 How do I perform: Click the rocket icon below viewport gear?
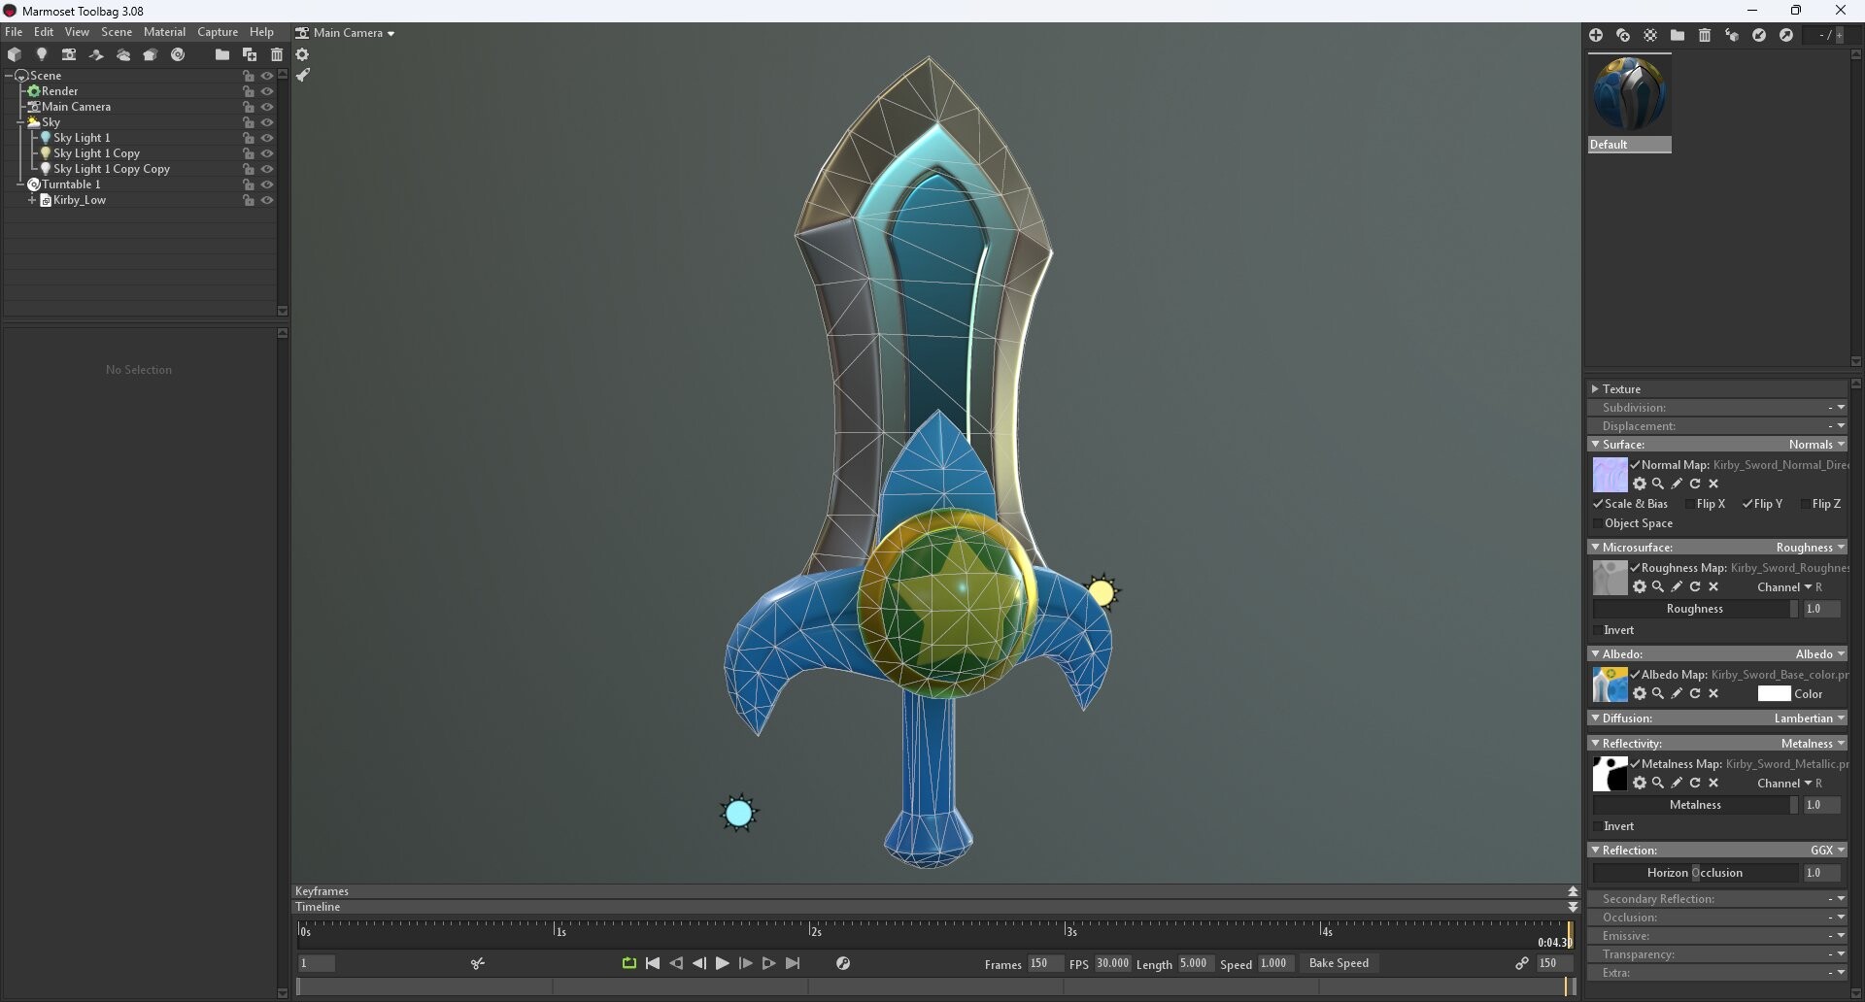(x=302, y=75)
